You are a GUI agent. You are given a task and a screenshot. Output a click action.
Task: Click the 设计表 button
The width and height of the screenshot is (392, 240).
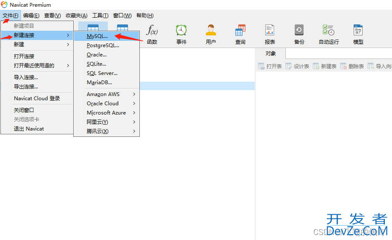click(297, 67)
